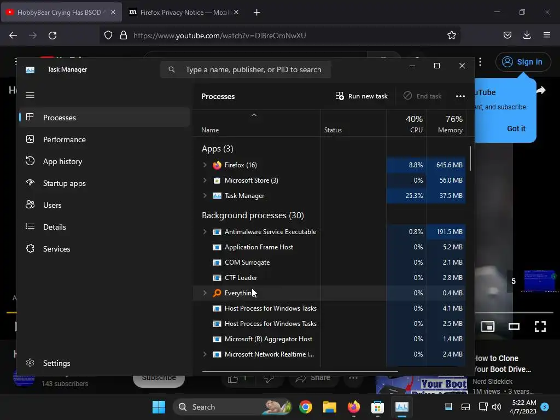
Task: Open the taskbar clock and date
Action: point(523,407)
